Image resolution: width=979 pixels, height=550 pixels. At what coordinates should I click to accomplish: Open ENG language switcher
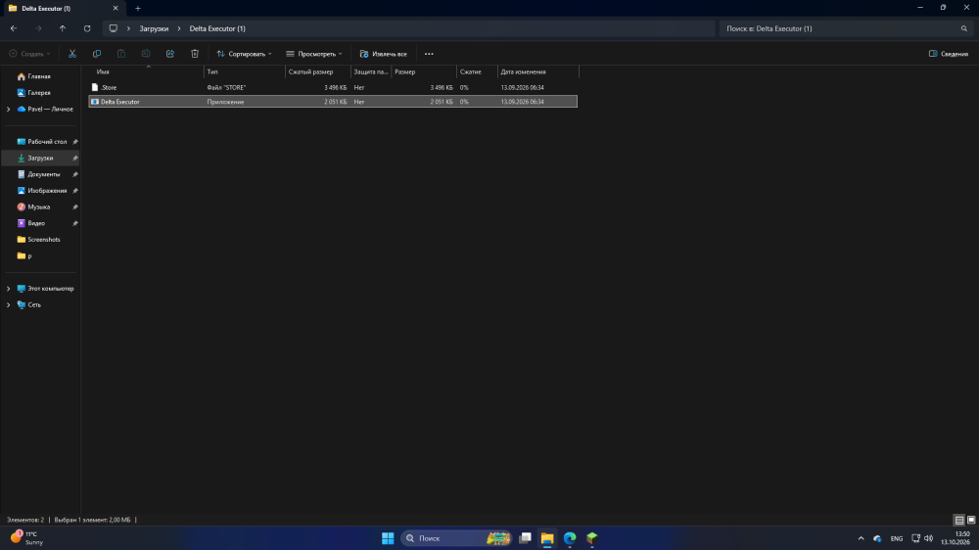897,538
